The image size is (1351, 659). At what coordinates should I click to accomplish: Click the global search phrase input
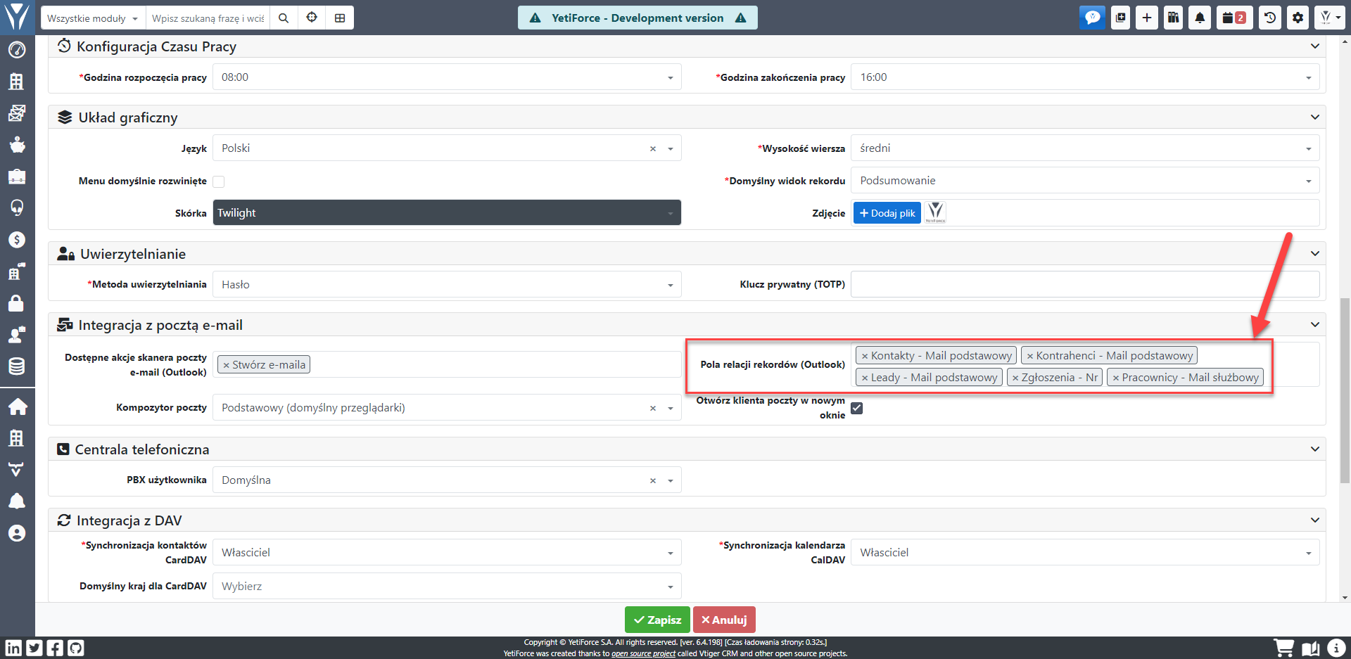(x=208, y=18)
